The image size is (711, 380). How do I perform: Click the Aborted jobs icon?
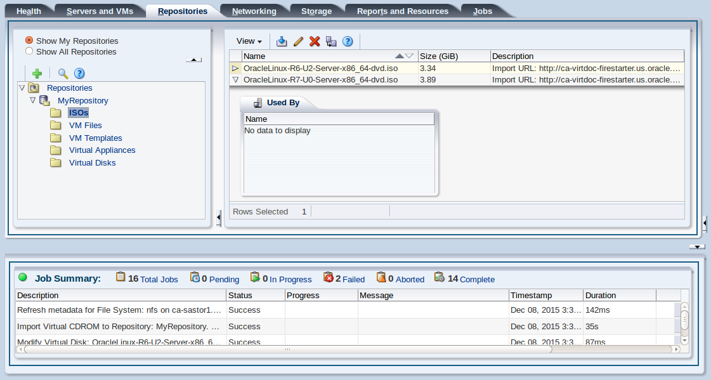[381, 277]
